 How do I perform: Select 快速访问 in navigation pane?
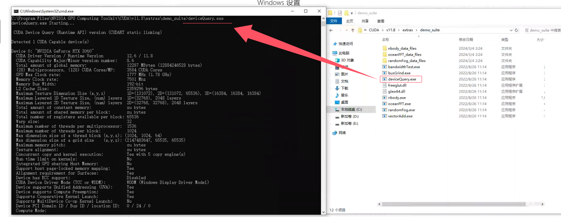345,44
